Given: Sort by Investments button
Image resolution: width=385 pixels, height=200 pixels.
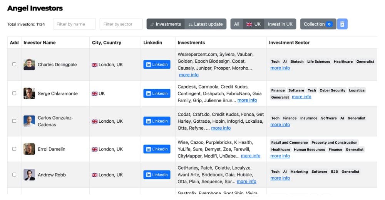Looking at the screenshot, I should pos(166,24).
